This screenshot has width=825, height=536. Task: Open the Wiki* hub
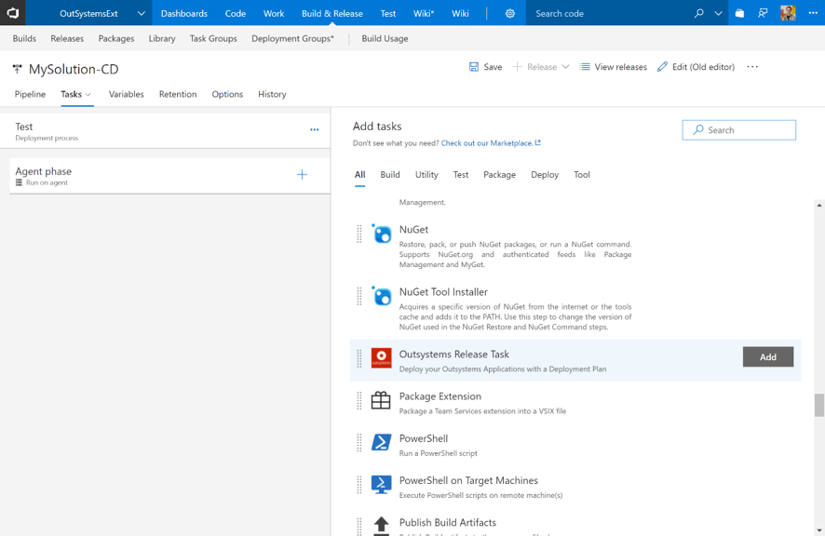(x=424, y=13)
